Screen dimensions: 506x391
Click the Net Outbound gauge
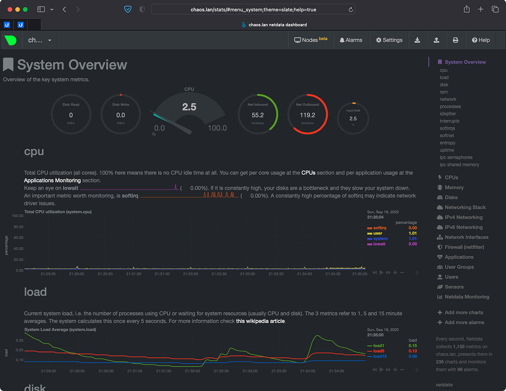(x=307, y=114)
